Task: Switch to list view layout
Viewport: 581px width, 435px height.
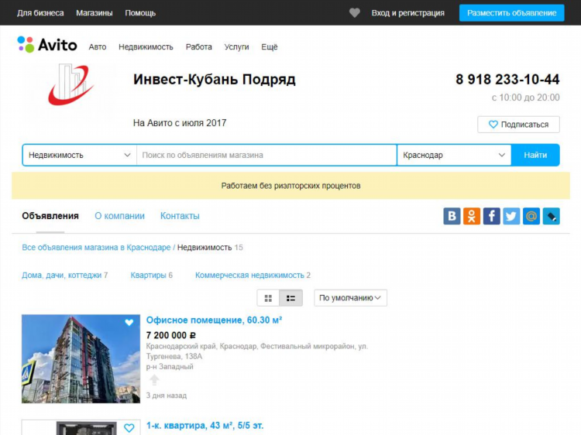Action: point(290,298)
